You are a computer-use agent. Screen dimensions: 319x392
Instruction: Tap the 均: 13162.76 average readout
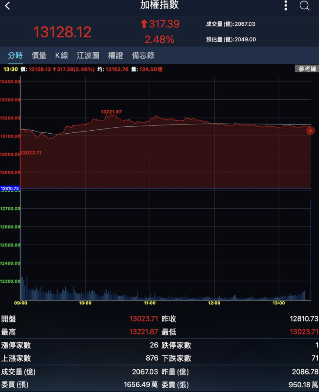[x=113, y=69]
